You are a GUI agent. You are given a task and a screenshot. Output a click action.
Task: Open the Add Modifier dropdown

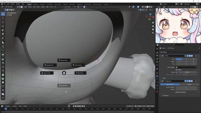[x=180, y=52]
